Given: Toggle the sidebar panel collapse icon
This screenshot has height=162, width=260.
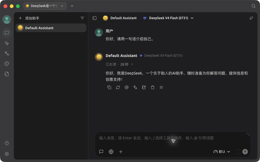Looking at the screenshot, I should click(x=95, y=18).
